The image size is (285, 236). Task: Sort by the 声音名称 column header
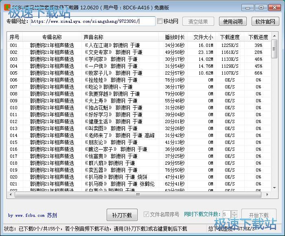click(120, 37)
